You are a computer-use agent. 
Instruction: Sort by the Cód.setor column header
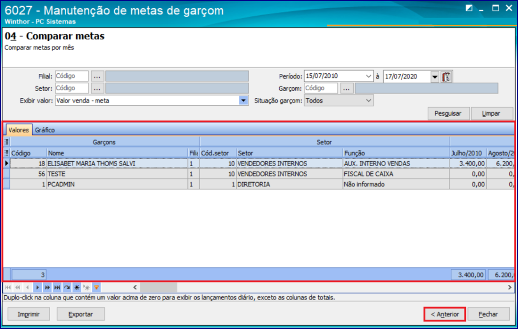(218, 153)
